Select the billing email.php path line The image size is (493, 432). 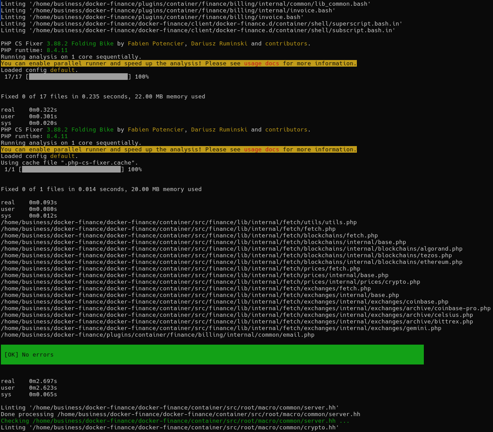tap(157, 335)
